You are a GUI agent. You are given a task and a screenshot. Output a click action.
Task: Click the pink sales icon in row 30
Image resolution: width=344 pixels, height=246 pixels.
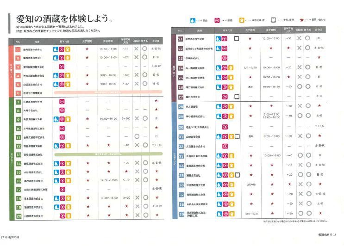pyautogui.click(x=225, y=127)
